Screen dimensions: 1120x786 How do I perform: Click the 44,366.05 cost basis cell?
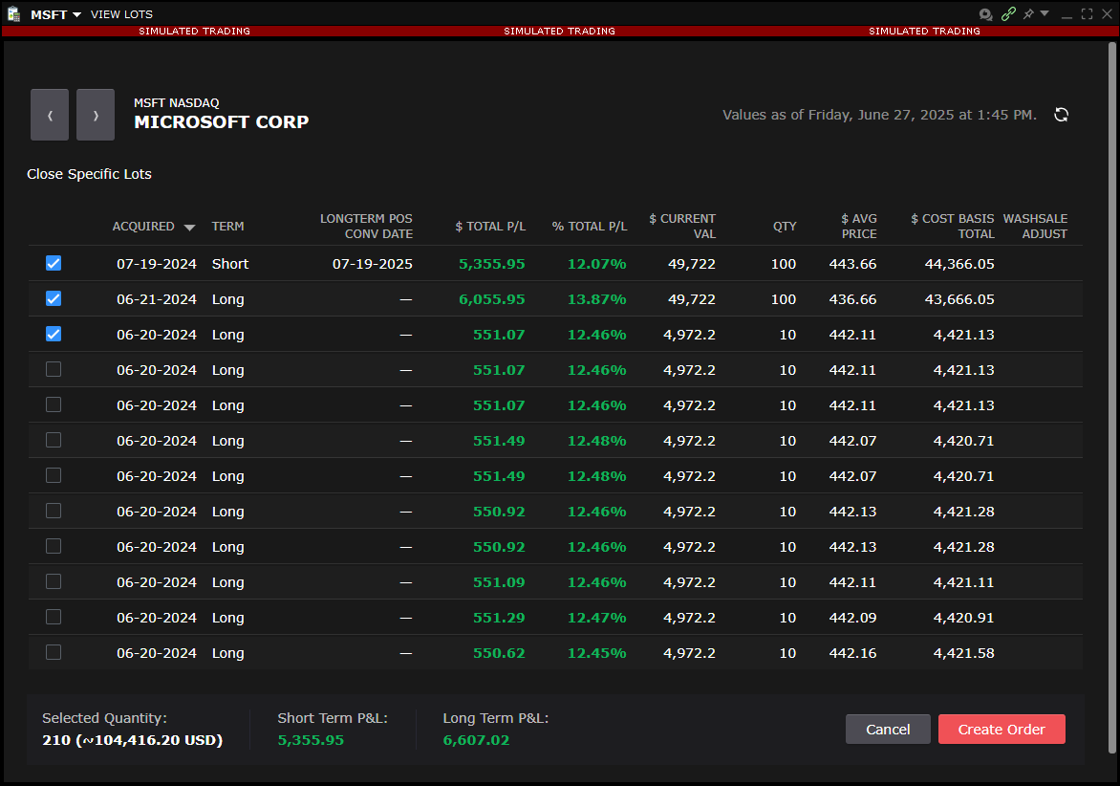point(959,264)
